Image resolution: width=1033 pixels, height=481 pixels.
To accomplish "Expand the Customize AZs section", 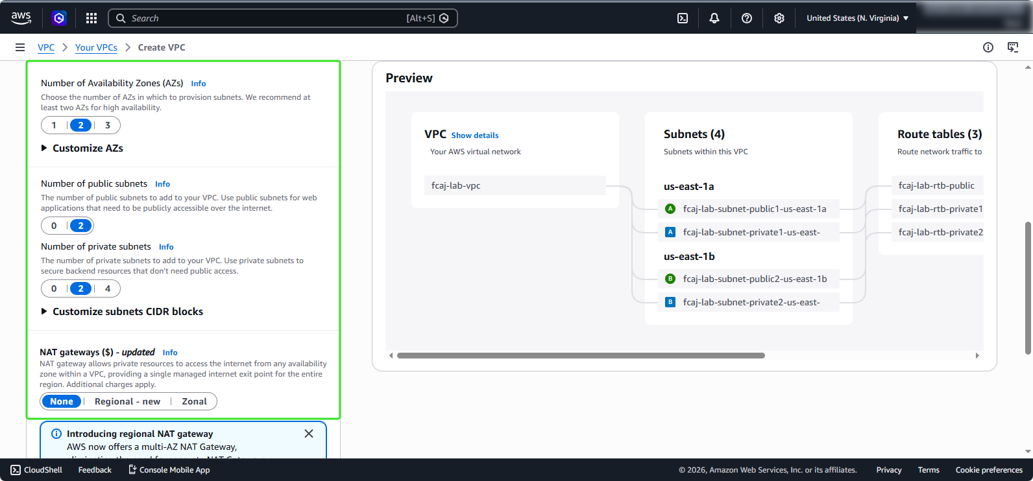I will 82,148.
